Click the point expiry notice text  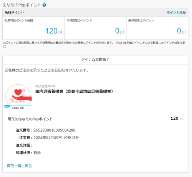point(94,45)
